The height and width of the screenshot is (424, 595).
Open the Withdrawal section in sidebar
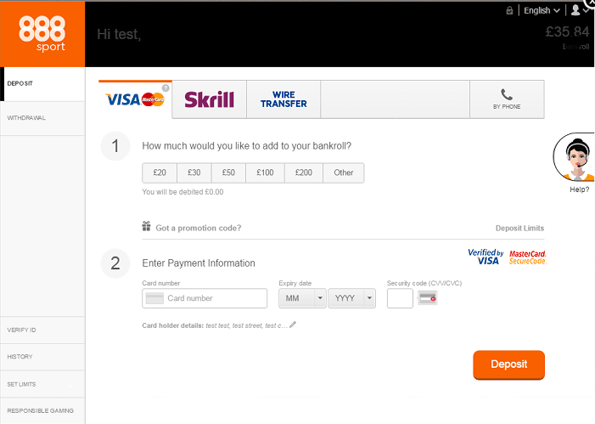point(42,118)
